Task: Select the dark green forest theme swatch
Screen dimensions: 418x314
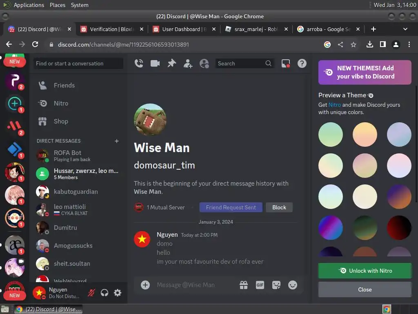Action: [x=365, y=228]
